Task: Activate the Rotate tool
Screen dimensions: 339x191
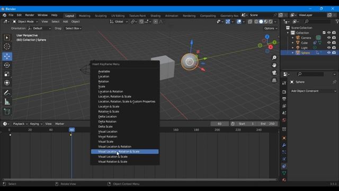Action: pyautogui.click(x=7, y=65)
